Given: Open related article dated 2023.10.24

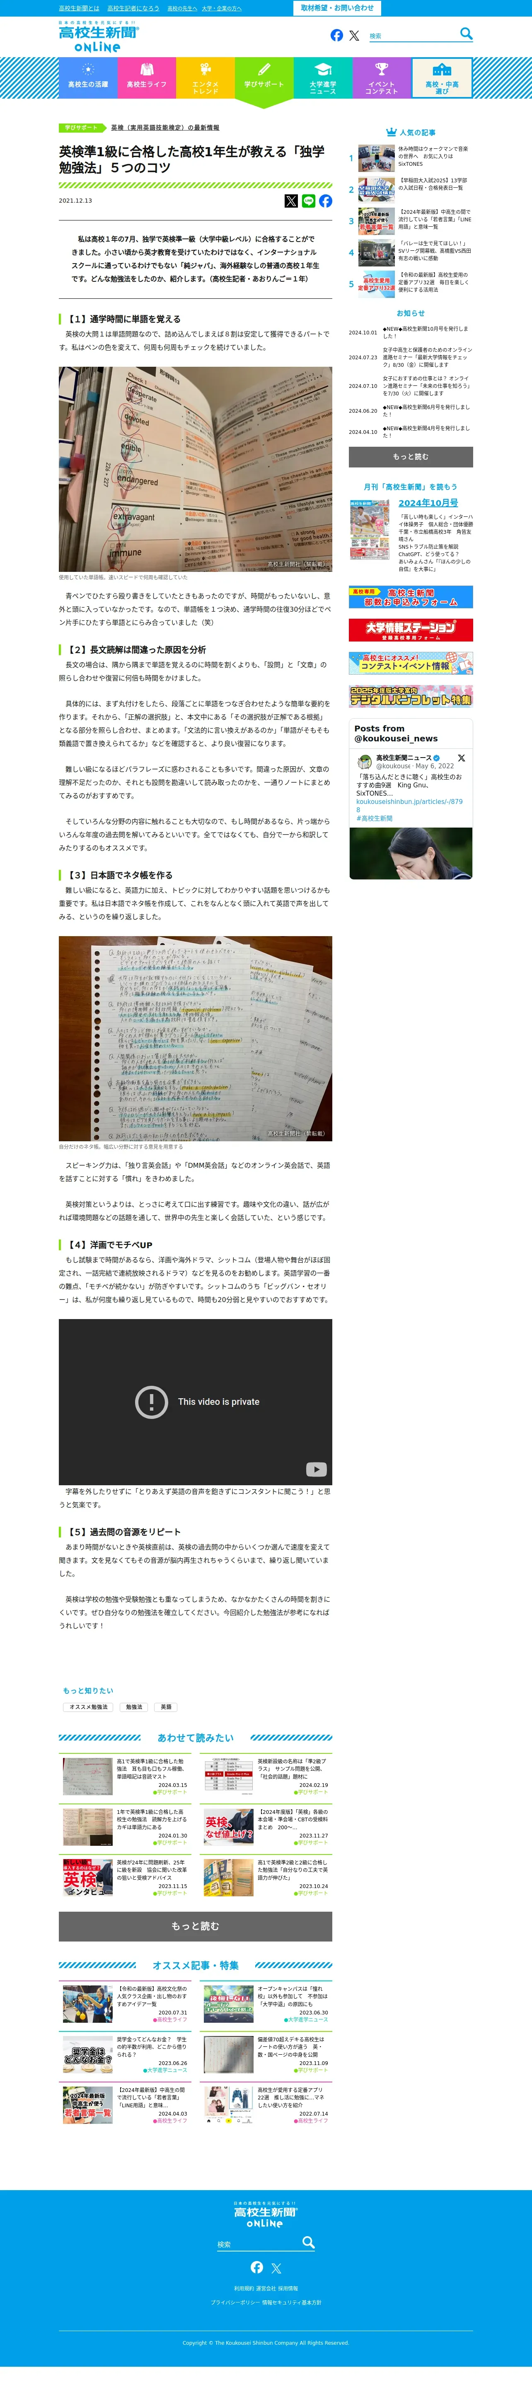Looking at the screenshot, I should (x=266, y=1878).
